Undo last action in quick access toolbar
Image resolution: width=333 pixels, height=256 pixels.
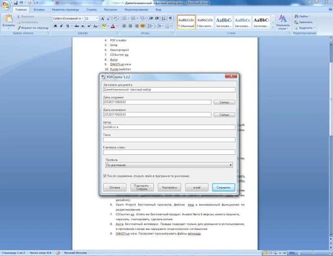click(x=21, y=3)
